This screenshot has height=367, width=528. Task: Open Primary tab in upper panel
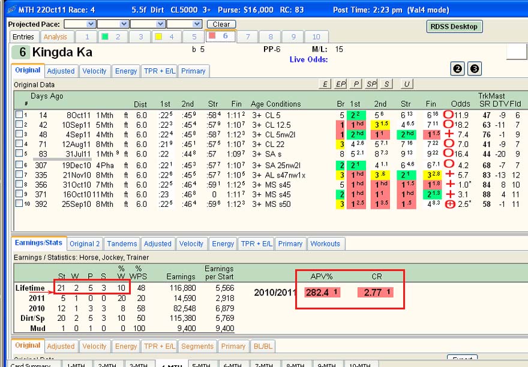click(193, 71)
